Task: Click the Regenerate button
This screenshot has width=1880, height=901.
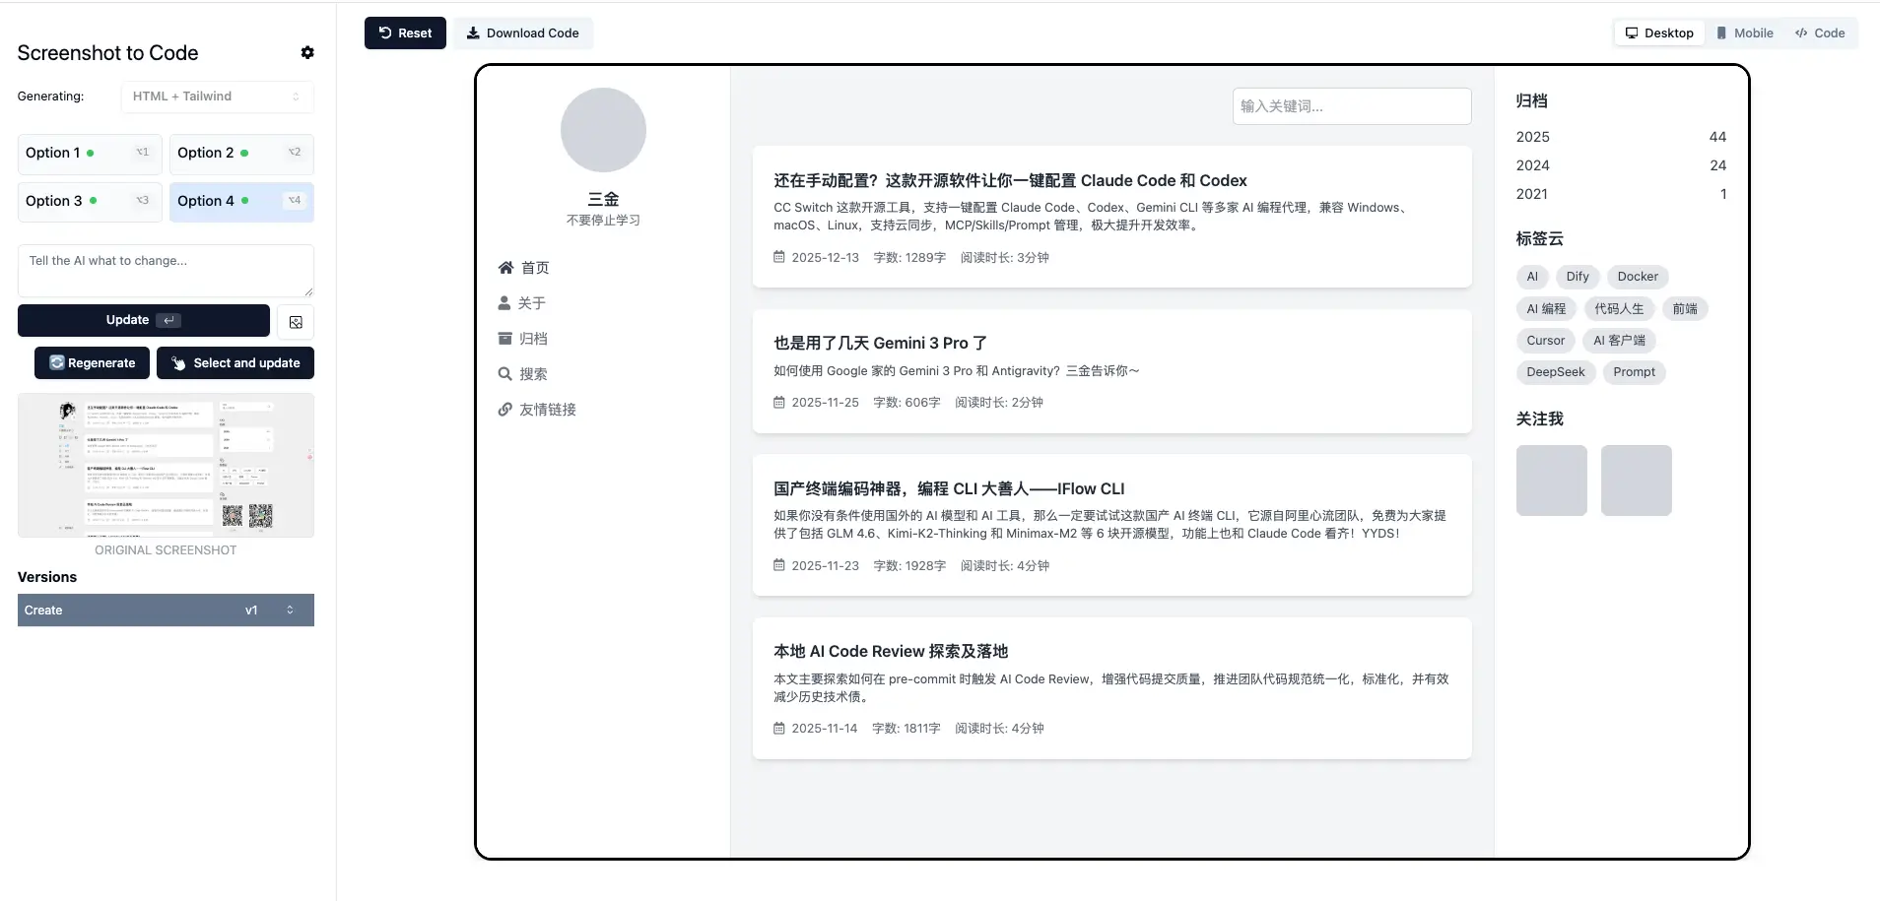Action: point(93,363)
